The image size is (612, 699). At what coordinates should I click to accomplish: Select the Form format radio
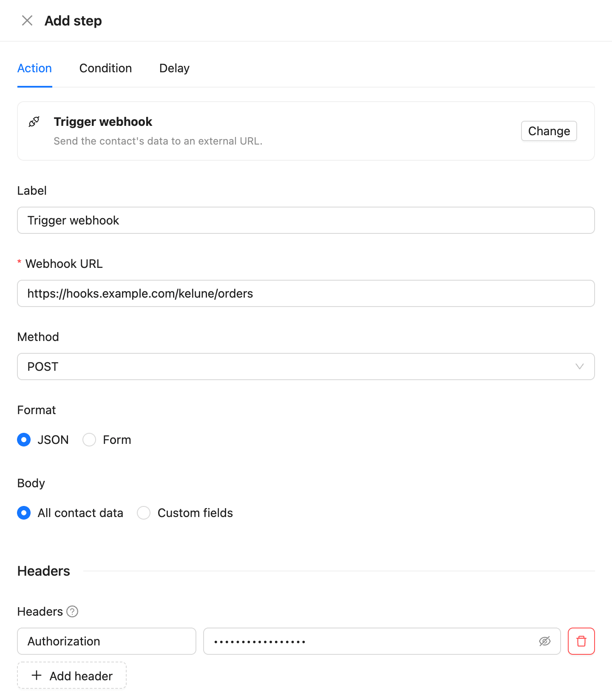coord(89,440)
